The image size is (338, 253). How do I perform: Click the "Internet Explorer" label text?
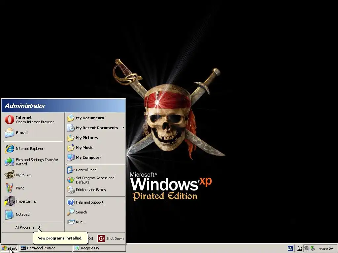(29, 149)
